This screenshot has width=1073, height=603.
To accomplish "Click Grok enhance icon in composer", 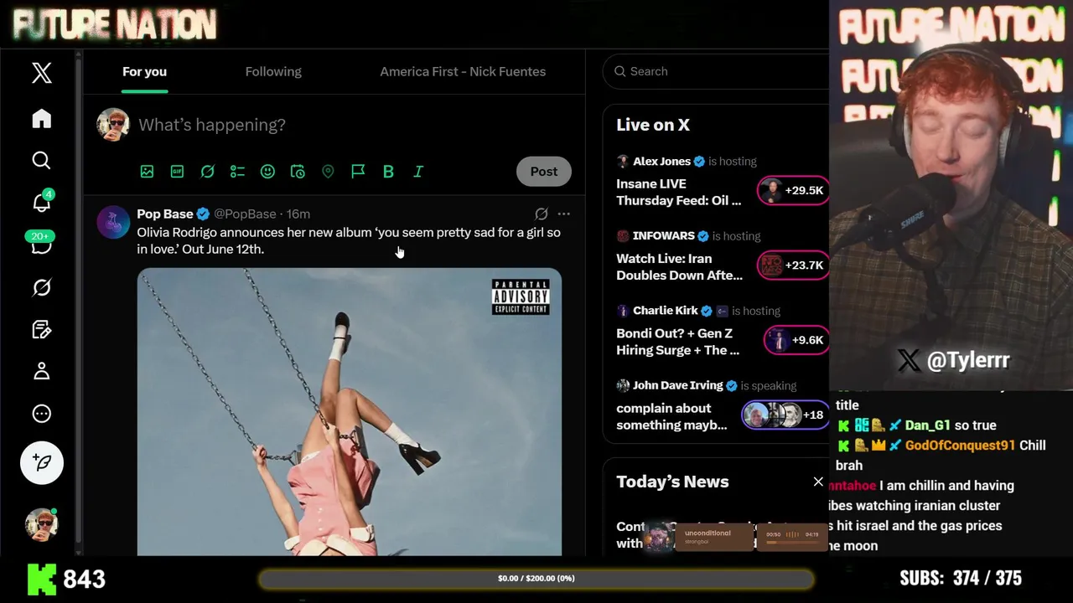I will (207, 171).
